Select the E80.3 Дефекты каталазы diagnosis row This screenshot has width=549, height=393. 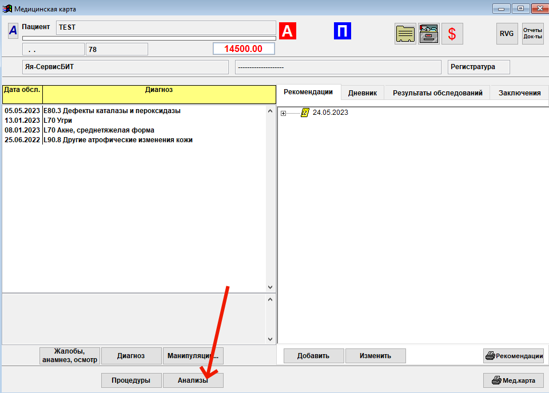click(x=112, y=111)
